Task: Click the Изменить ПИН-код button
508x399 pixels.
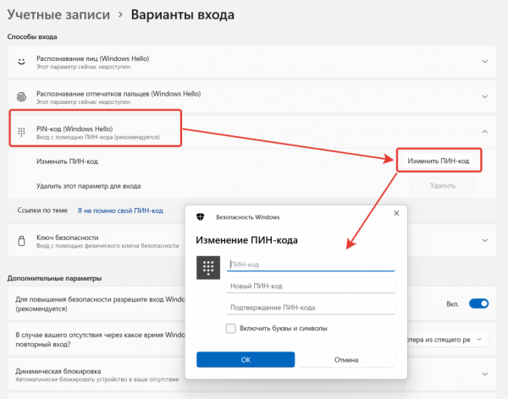Action: tap(439, 161)
